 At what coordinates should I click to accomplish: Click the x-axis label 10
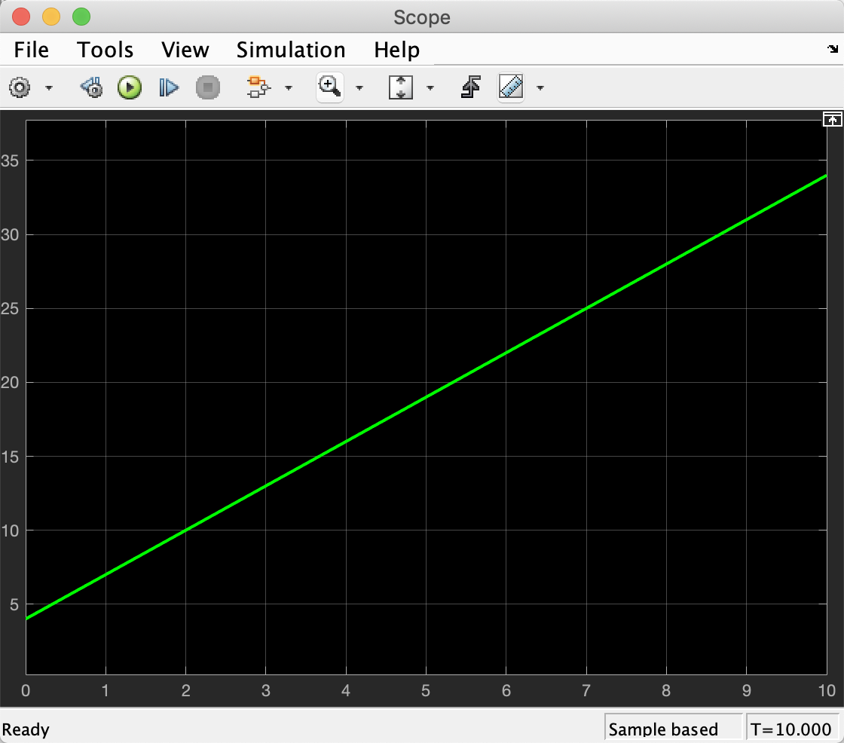coord(827,691)
